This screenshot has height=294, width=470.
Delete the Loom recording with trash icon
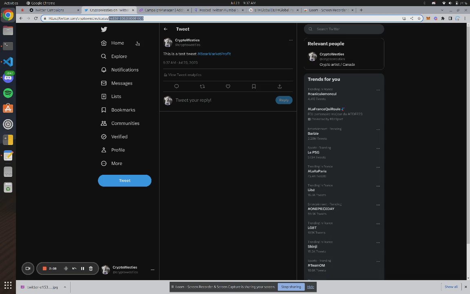91,269
